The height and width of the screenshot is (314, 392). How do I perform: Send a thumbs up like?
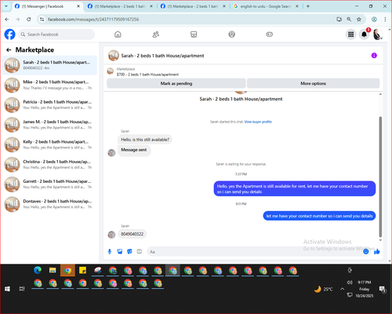coord(376,251)
